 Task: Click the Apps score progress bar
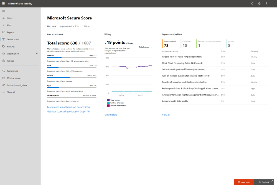tap(72, 87)
